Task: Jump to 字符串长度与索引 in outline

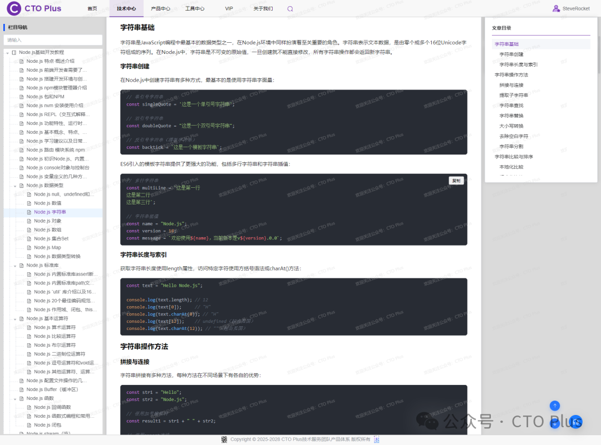Action: pos(518,64)
